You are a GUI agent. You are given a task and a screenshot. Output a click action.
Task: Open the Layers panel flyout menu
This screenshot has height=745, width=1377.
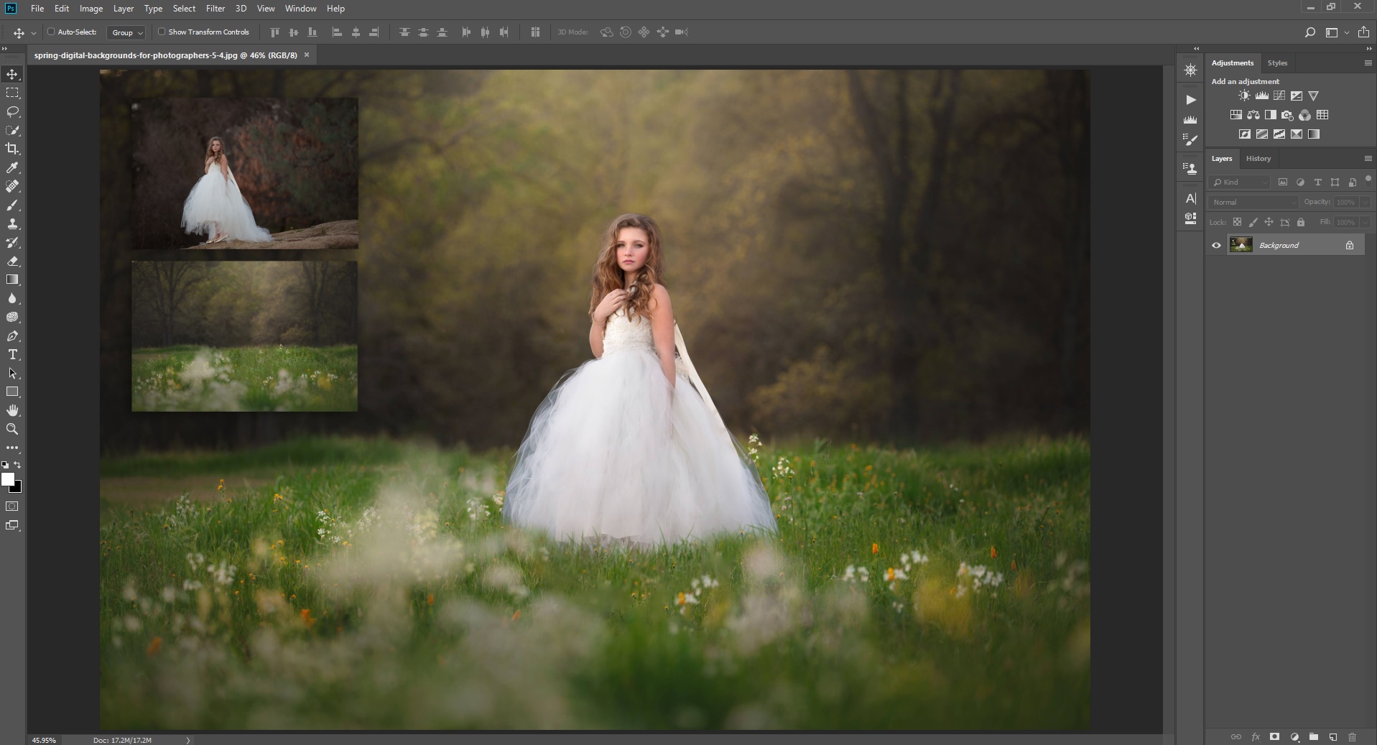1368,159
